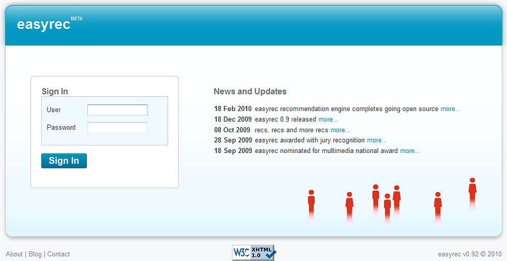
Task: Click the 08 Oct 2009 date
Action: click(x=232, y=130)
